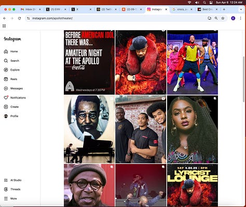246x207 pixels.
Task: Switch to the Best Cr tab
Action: pos(208,9)
